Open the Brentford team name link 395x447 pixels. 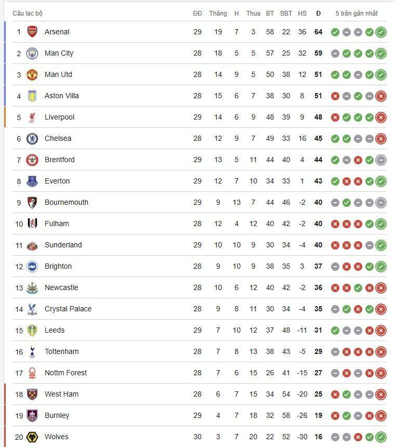[59, 160]
